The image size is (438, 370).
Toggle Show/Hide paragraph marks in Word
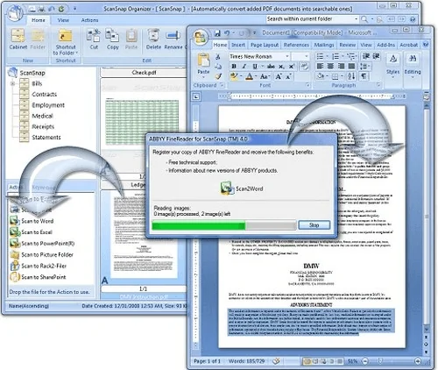[x=364, y=76]
